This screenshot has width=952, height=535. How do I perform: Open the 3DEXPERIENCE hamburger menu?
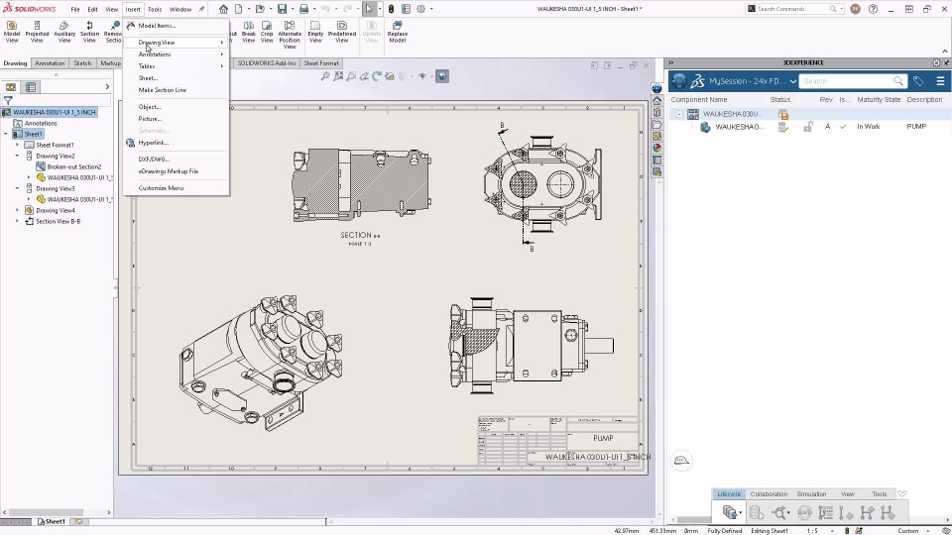pyautogui.click(x=940, y=81)
